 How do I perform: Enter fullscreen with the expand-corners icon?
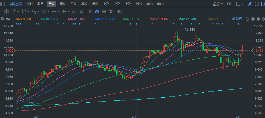coord(257,4)
